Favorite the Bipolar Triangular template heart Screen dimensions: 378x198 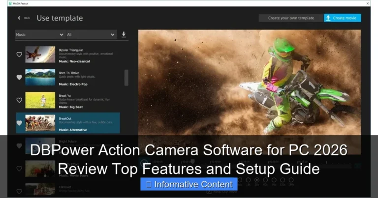(x=19, y=55)
